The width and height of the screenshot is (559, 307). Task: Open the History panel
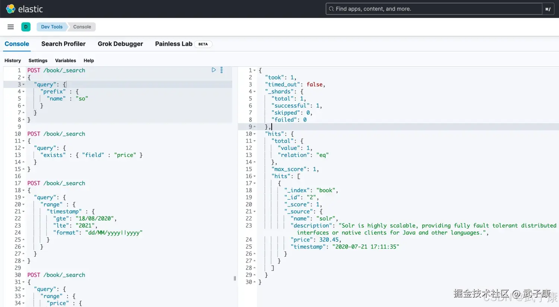[x=13, y=61]
